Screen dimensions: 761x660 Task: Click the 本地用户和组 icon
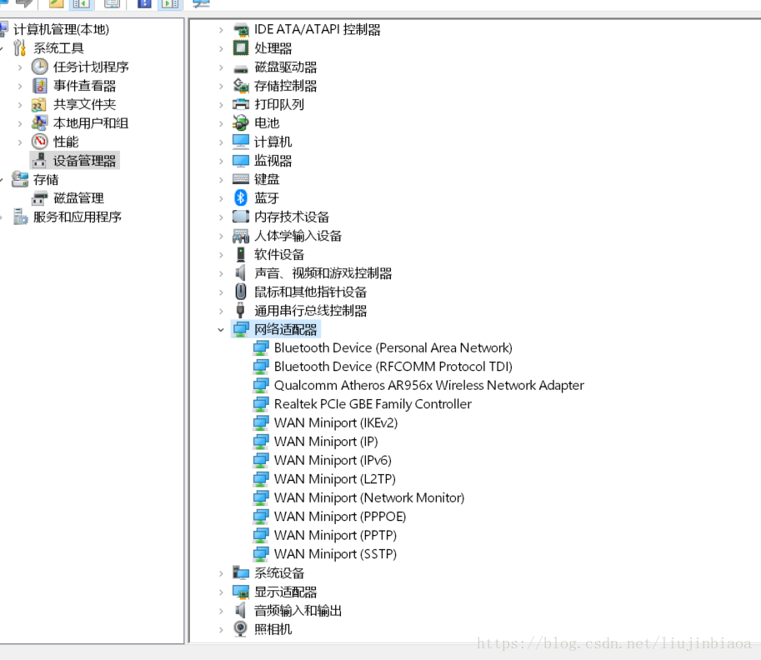click(x=39, y=122)
